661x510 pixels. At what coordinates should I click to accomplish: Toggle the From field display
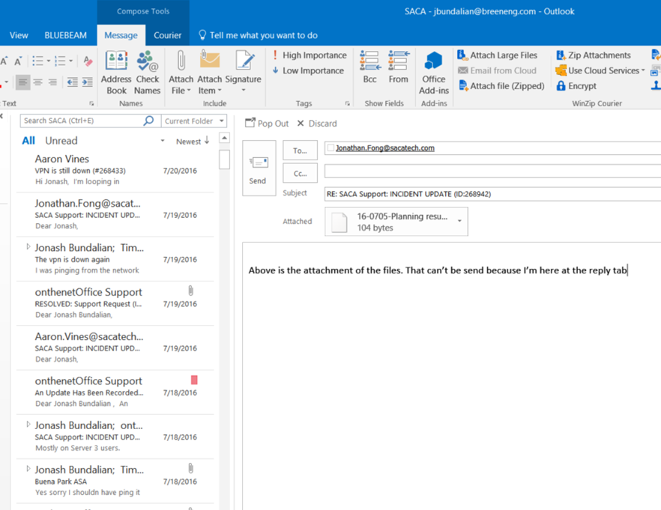pos(399,67)
